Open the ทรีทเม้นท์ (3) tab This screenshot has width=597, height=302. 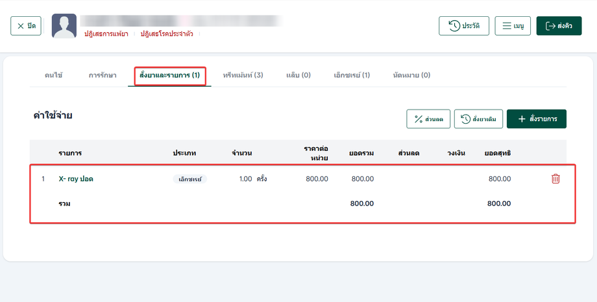pyautogui.click(x=243, y=75)
